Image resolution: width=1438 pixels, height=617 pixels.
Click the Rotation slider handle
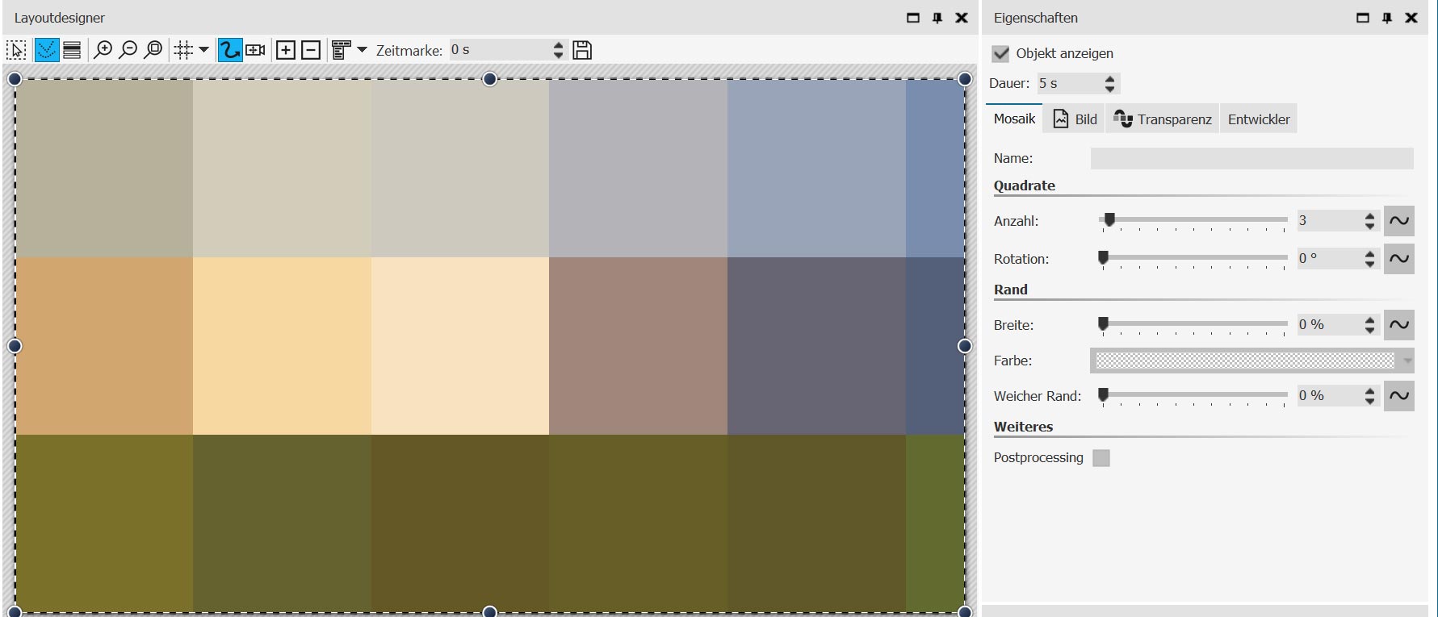pos(1103,258)
